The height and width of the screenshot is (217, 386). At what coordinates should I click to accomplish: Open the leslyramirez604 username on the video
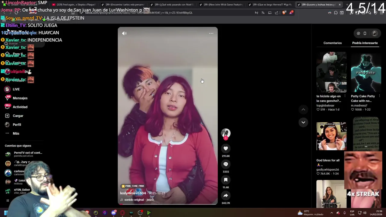click(x=133, y=193)
